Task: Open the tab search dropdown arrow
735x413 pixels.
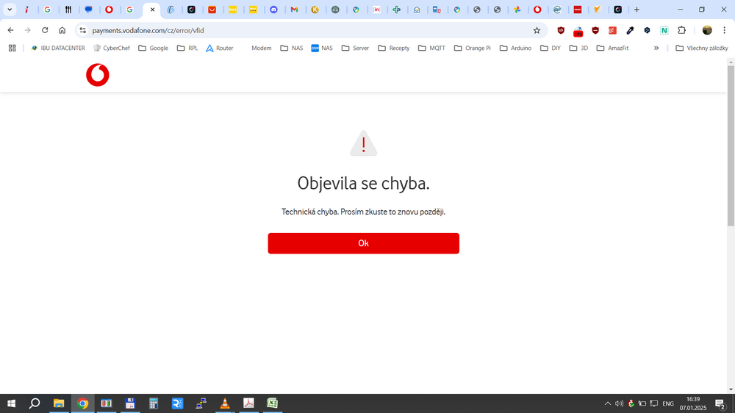Action: (x=10, y=10)
